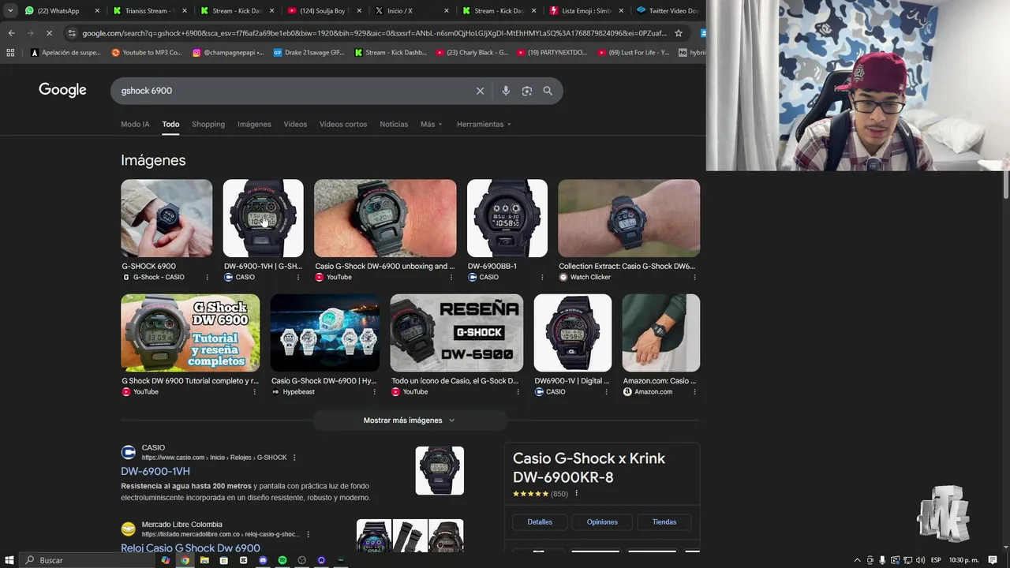Open Spotify from the taskbar

[282, 560]
